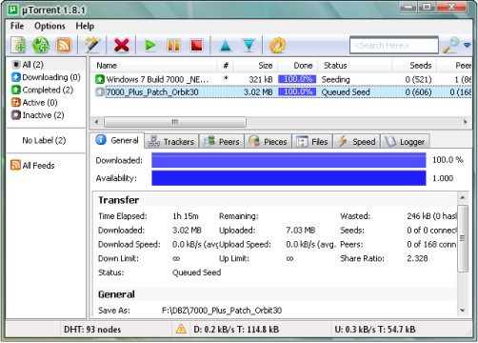Click the 100.0% progress bar of Queued Seed torrent
Screen dimensions: 478x343
(297, 91)
